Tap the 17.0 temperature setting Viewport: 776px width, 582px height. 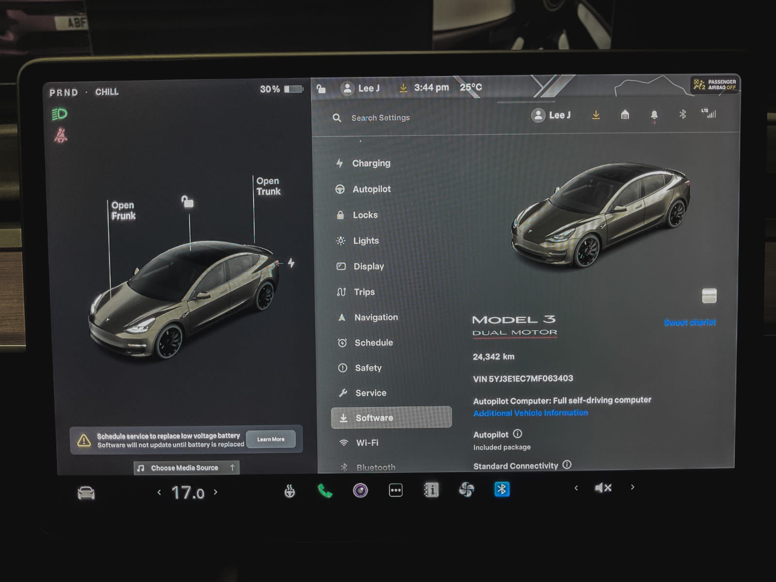click(188, 493)
